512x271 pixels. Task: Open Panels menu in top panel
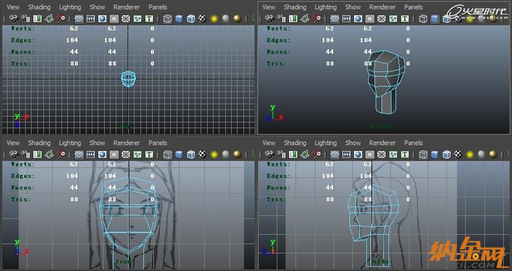pyautogui.click(x=158, y=7)
